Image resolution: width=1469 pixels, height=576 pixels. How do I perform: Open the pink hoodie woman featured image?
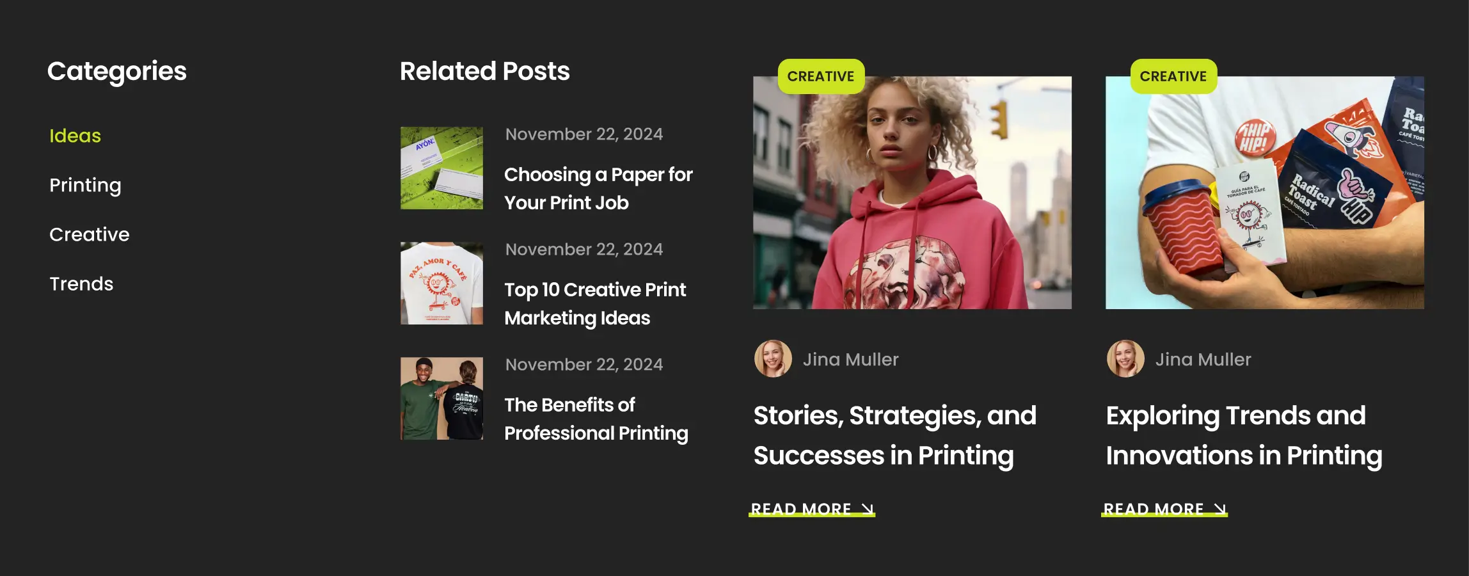point(912,205)
